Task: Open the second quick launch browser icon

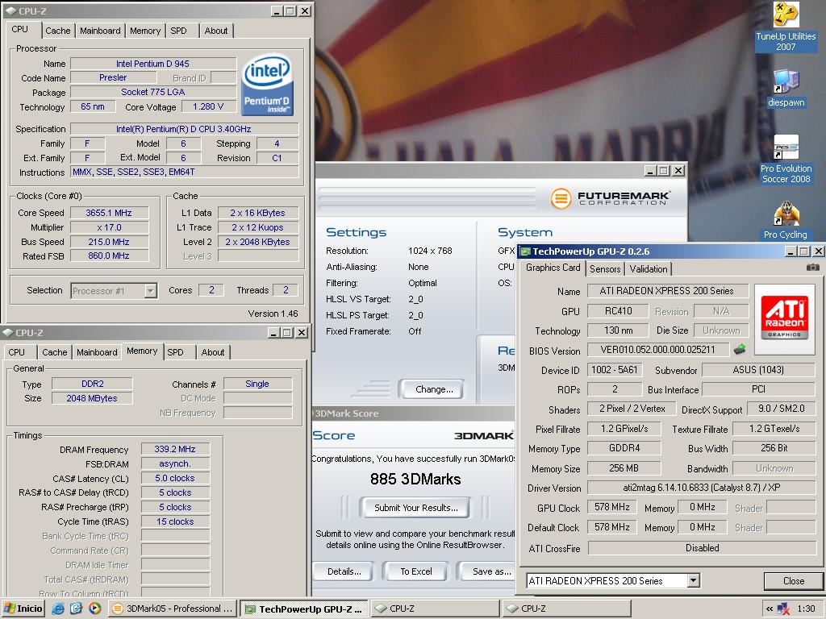Action: [x=77, y=609]
